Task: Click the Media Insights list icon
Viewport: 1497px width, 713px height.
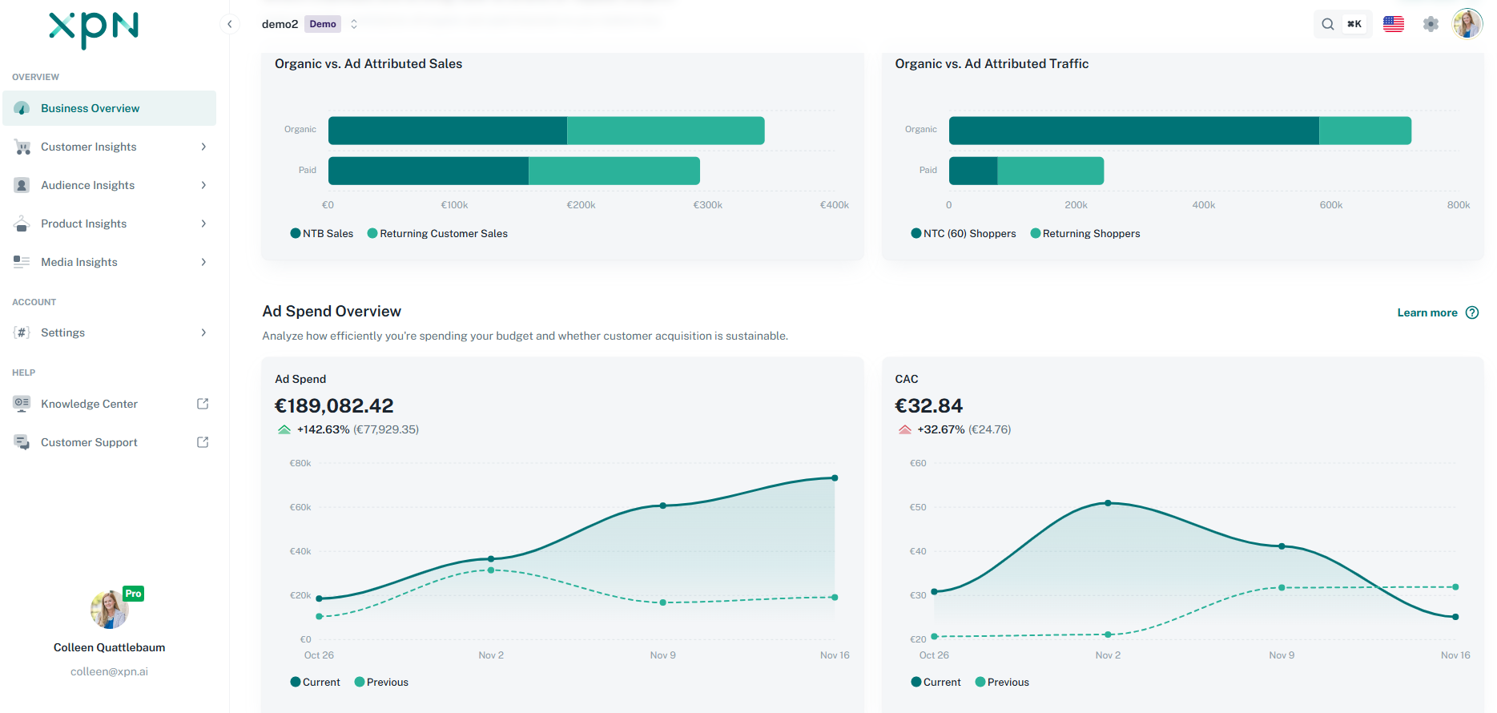Action: click(22, 262)
